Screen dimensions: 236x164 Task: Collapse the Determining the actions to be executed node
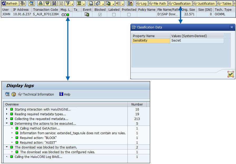coord(7,123)
